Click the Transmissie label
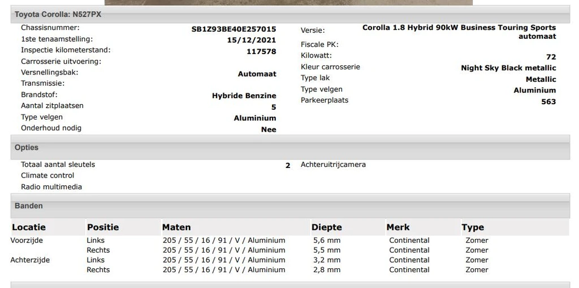This screenshot has width=579, height=288. click(43, 83)
